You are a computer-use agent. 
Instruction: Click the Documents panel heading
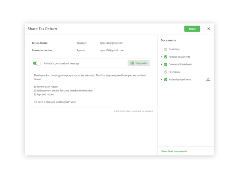click(168, 40)
